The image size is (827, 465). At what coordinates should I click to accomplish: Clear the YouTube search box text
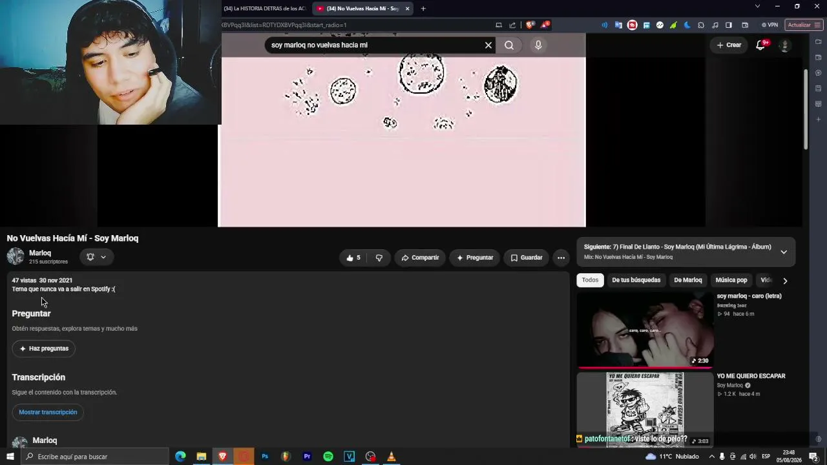[x=488, y=45]
